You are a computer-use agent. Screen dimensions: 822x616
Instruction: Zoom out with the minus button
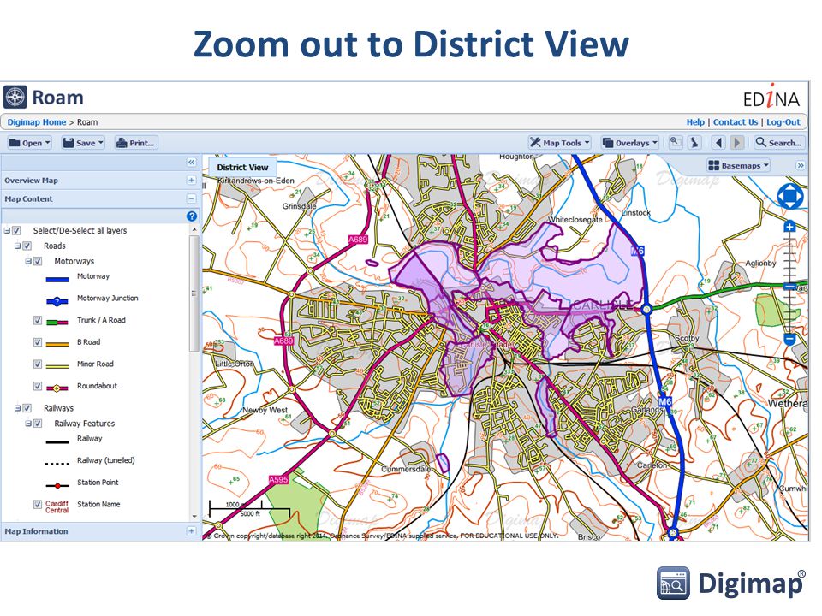tap(789, 339)
